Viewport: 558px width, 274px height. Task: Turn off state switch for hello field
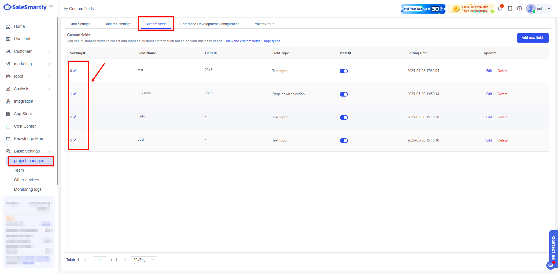[x=344, y=117]
